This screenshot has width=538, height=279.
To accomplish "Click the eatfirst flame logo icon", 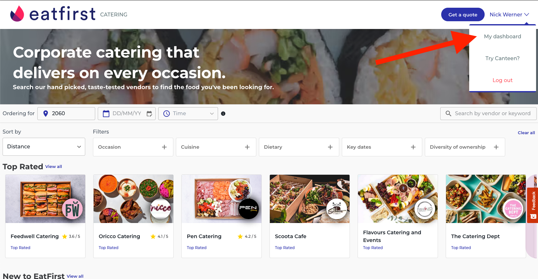I will click(x=17, y=14).
